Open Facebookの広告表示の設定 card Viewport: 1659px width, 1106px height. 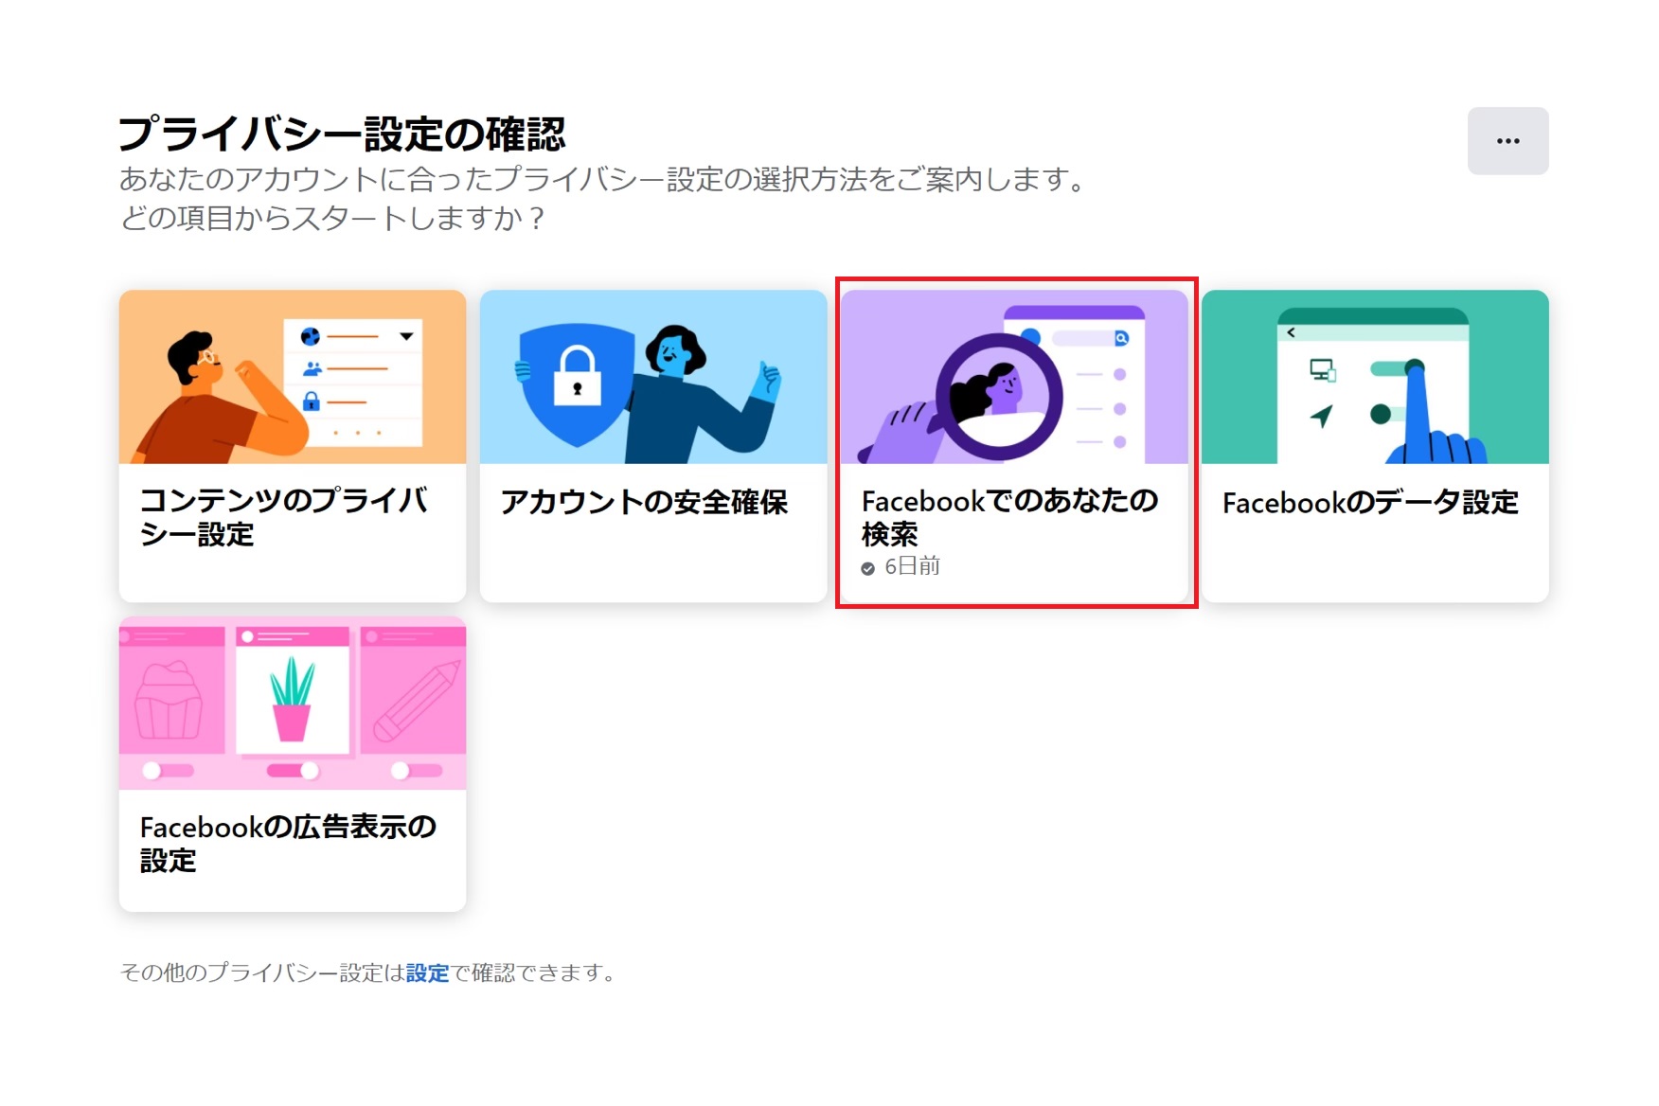pos(293,764)
